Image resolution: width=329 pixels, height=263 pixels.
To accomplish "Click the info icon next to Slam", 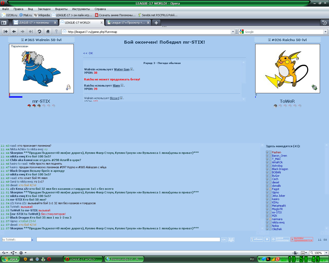I will coord(122,85).
